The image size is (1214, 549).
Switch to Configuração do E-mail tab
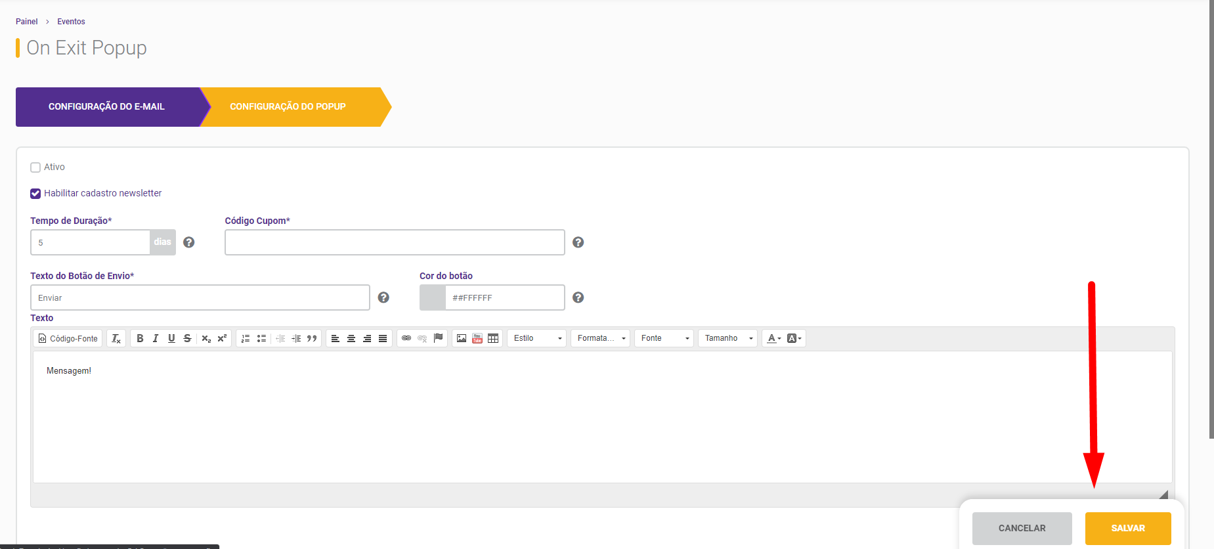click(106, 107)
